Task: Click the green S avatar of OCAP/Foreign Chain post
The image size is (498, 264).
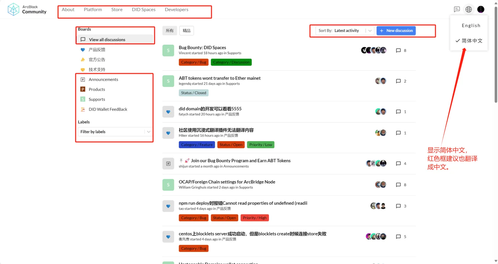Action: pos(168,185)
